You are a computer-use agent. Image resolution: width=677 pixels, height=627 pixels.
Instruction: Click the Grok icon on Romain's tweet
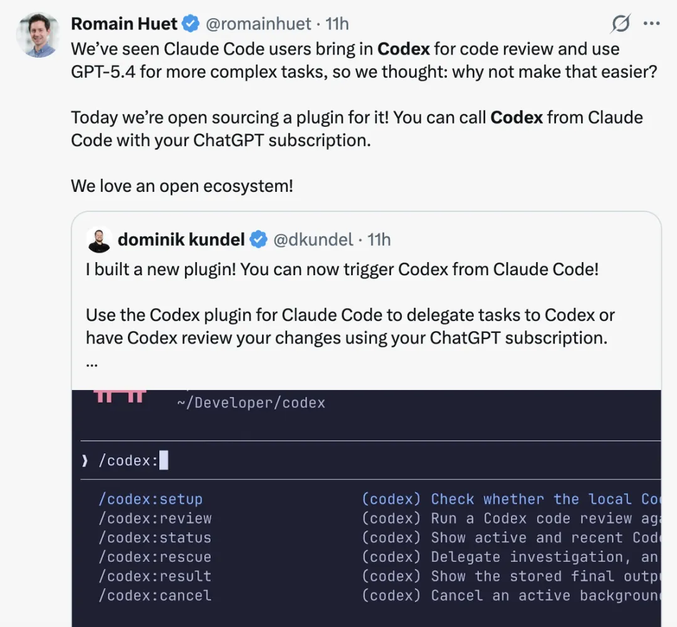[x=621, y=23]
